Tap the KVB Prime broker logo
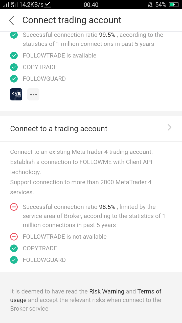This screenshot has width=182, height=323. point(16,94)
